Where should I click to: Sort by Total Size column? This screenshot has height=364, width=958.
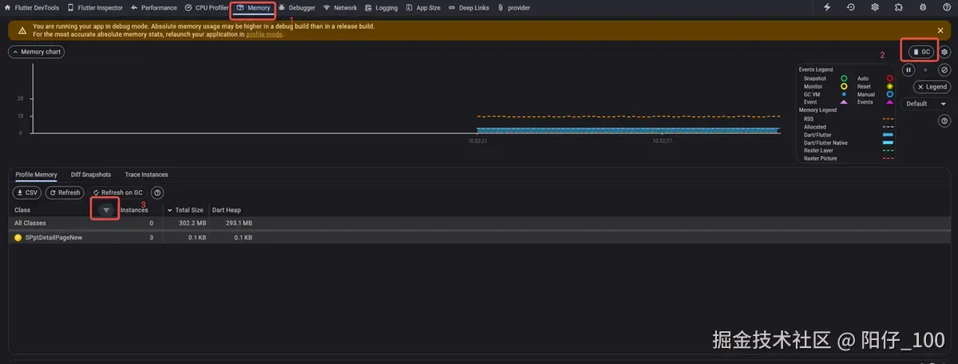(x=185, y=210)
